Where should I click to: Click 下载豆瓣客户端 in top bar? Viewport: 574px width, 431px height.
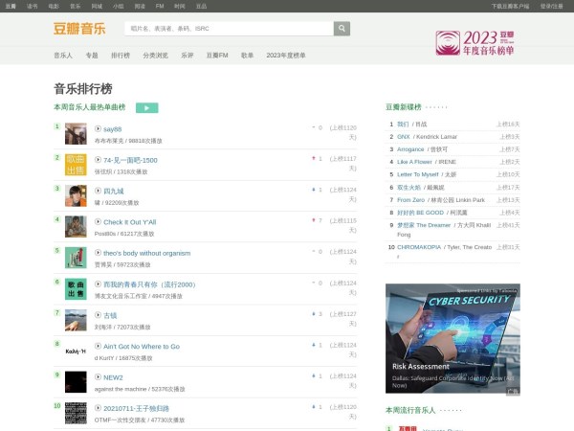pos(511,6)
